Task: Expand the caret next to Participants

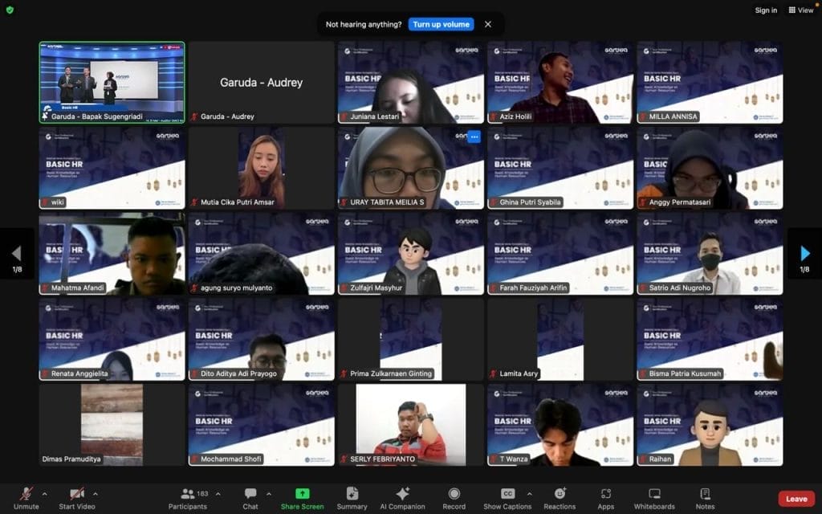Action: click(218, 494)
